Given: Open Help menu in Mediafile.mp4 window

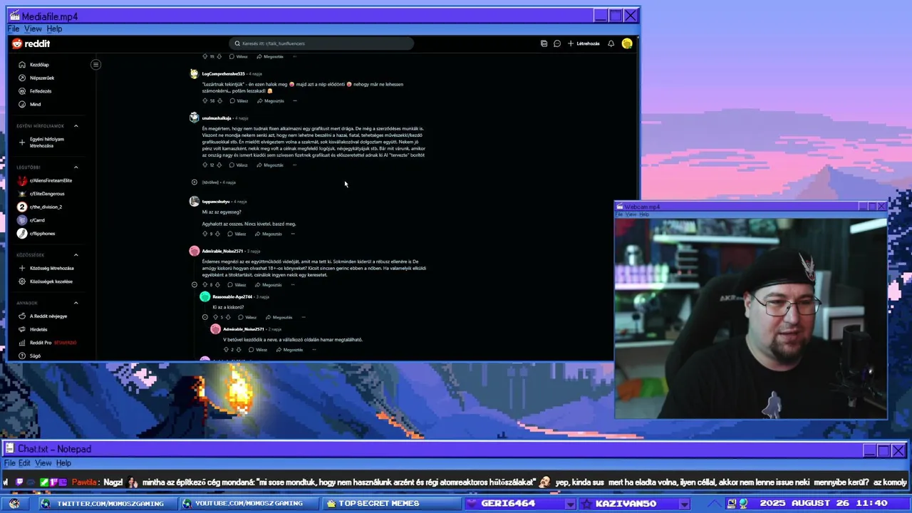Looking at the screenshot, I should coord(54,28).
